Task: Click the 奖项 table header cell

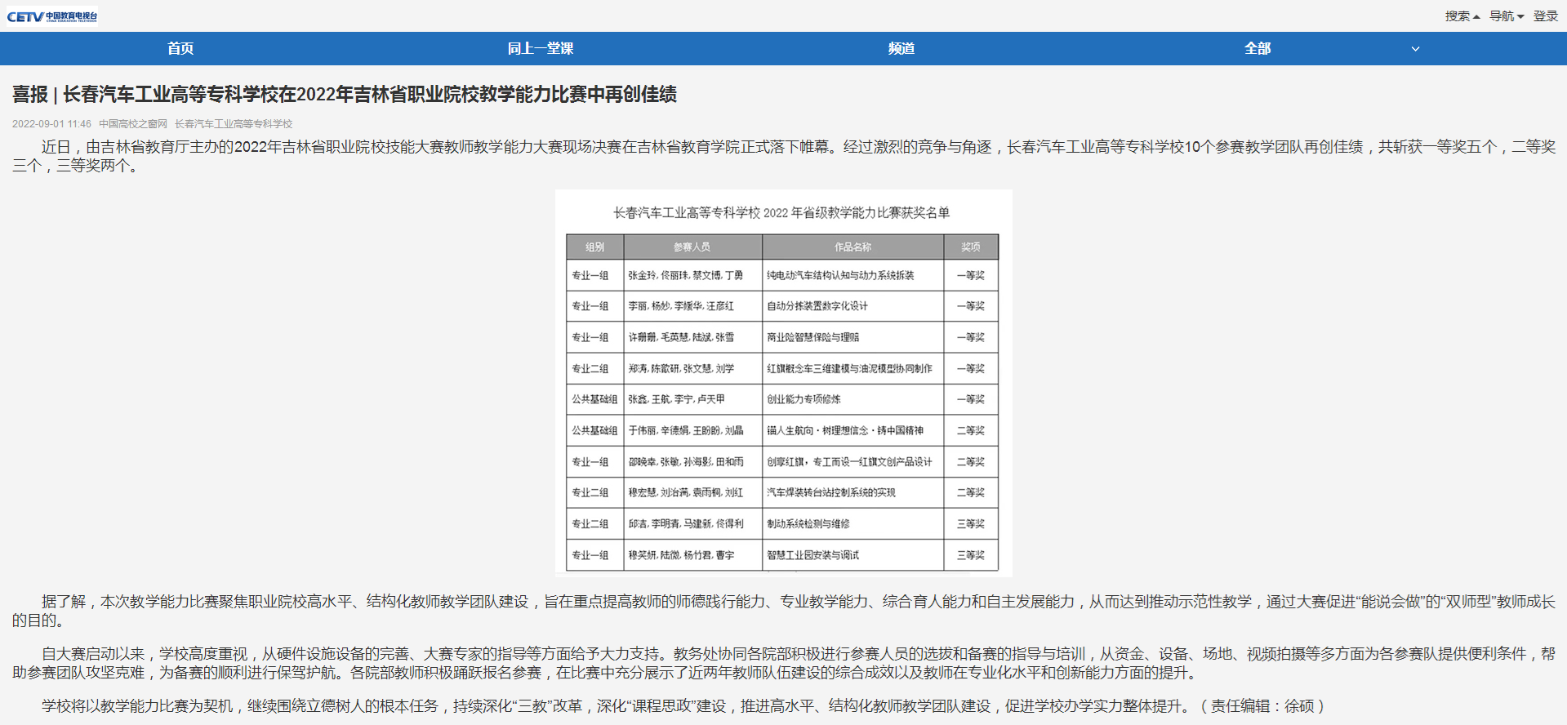Action: pos(970,247)
